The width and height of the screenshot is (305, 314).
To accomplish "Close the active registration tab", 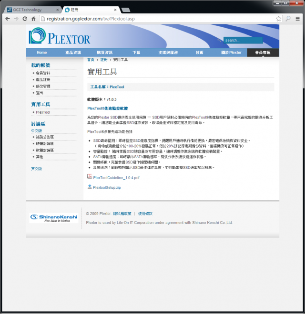I will click(x=115, y=10).
